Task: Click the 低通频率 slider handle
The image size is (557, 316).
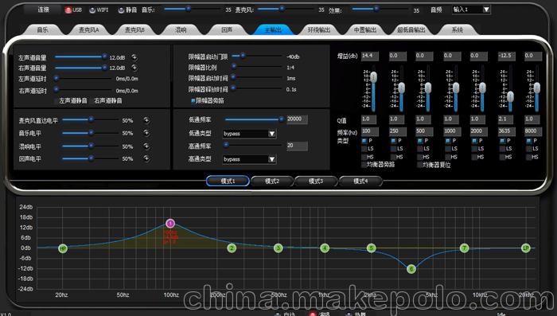Action: point(282,119)
